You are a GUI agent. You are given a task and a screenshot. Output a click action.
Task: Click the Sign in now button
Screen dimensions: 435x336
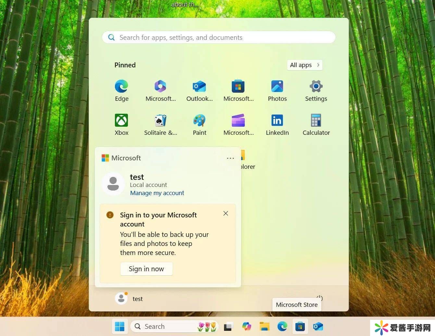[x=146, y=269]
